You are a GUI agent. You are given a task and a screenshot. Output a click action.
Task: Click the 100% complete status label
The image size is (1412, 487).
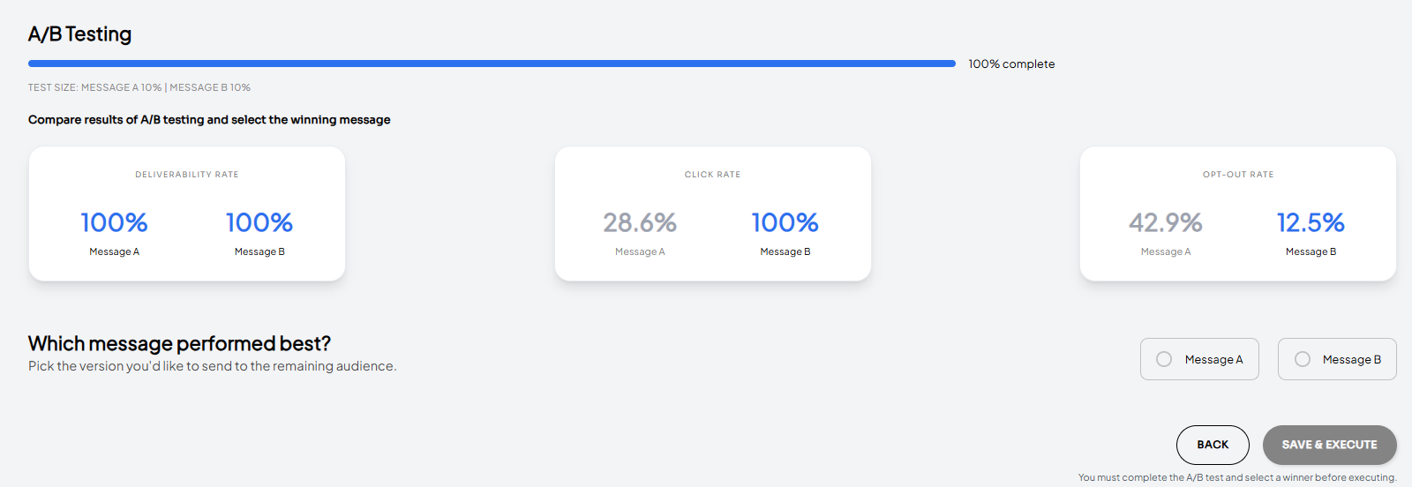pyautogui.click(x=1011, y=64)
